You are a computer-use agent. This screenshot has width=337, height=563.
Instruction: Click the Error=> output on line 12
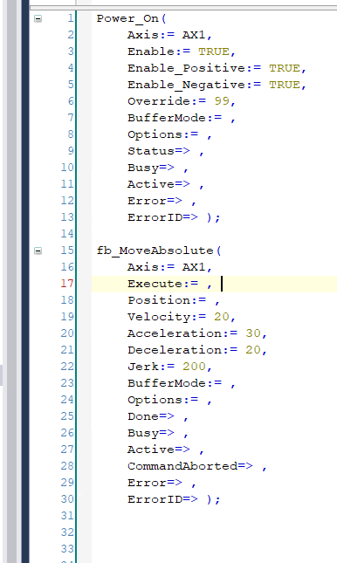point(162,201)
